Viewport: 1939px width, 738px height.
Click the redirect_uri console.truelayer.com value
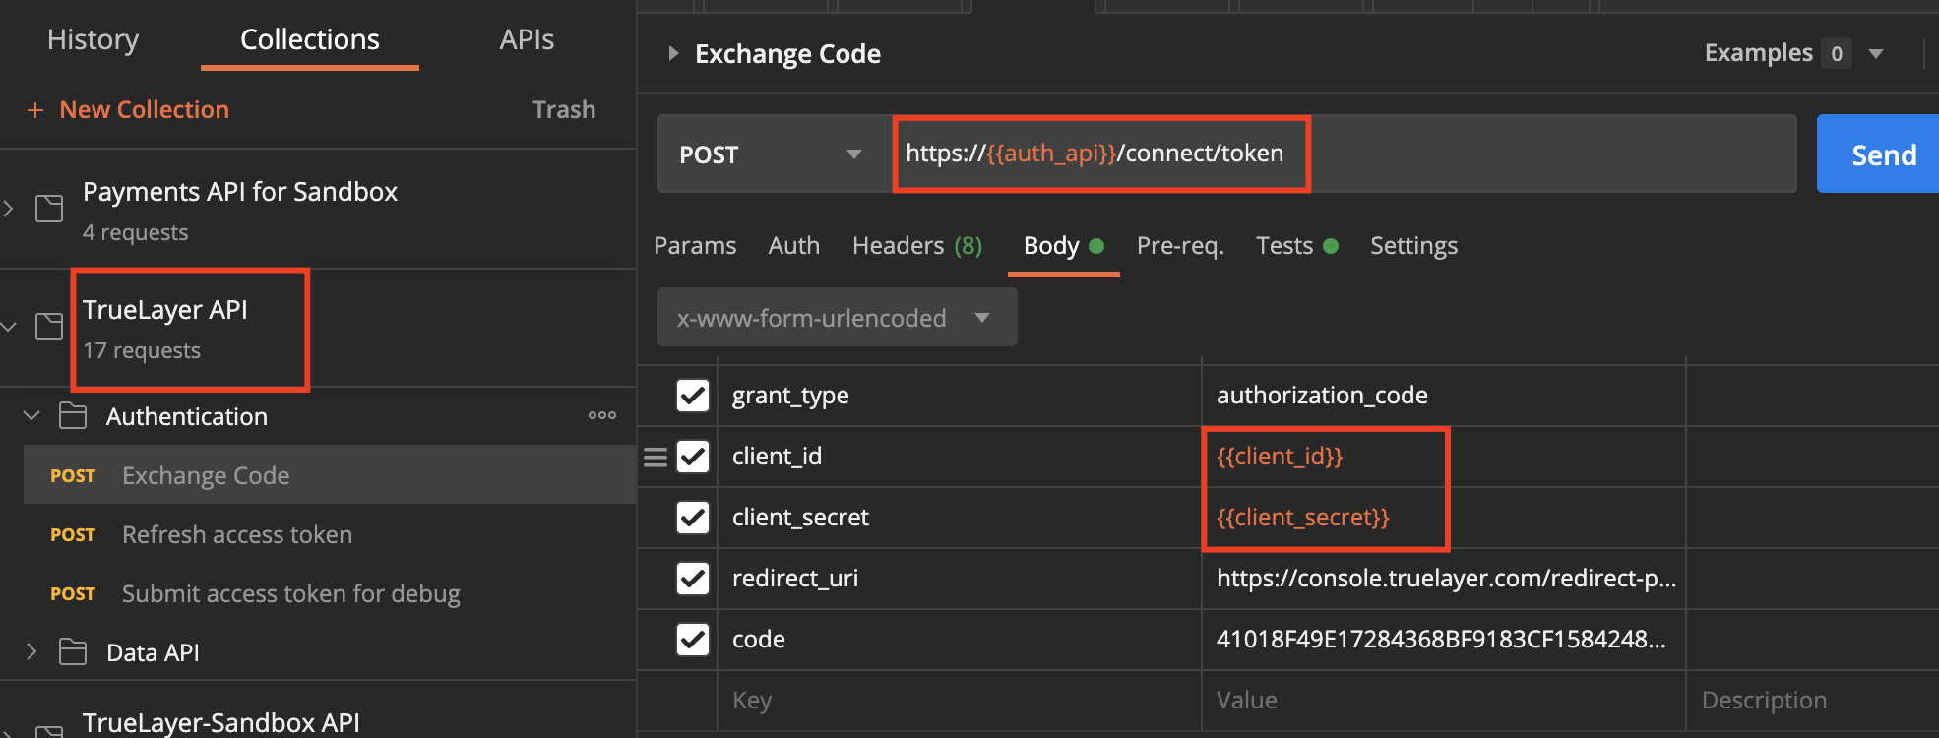pos(1444,579)
